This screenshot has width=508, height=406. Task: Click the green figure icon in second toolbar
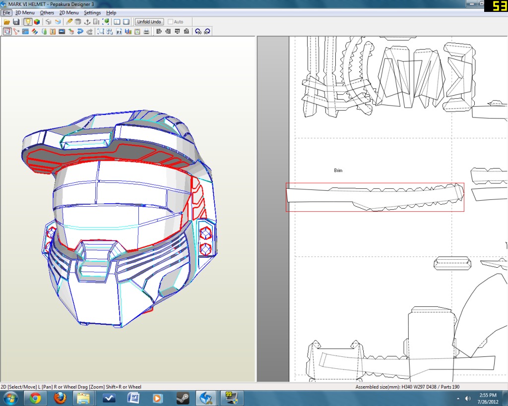tap(44, 31)
